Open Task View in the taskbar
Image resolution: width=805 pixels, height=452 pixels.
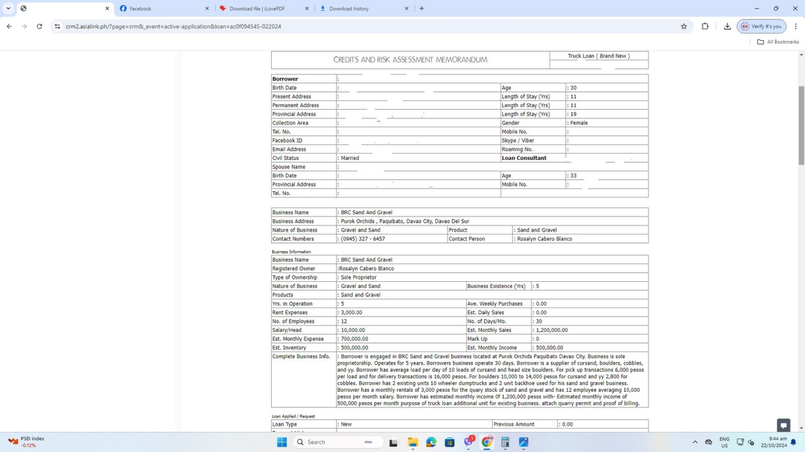[393, 442]
